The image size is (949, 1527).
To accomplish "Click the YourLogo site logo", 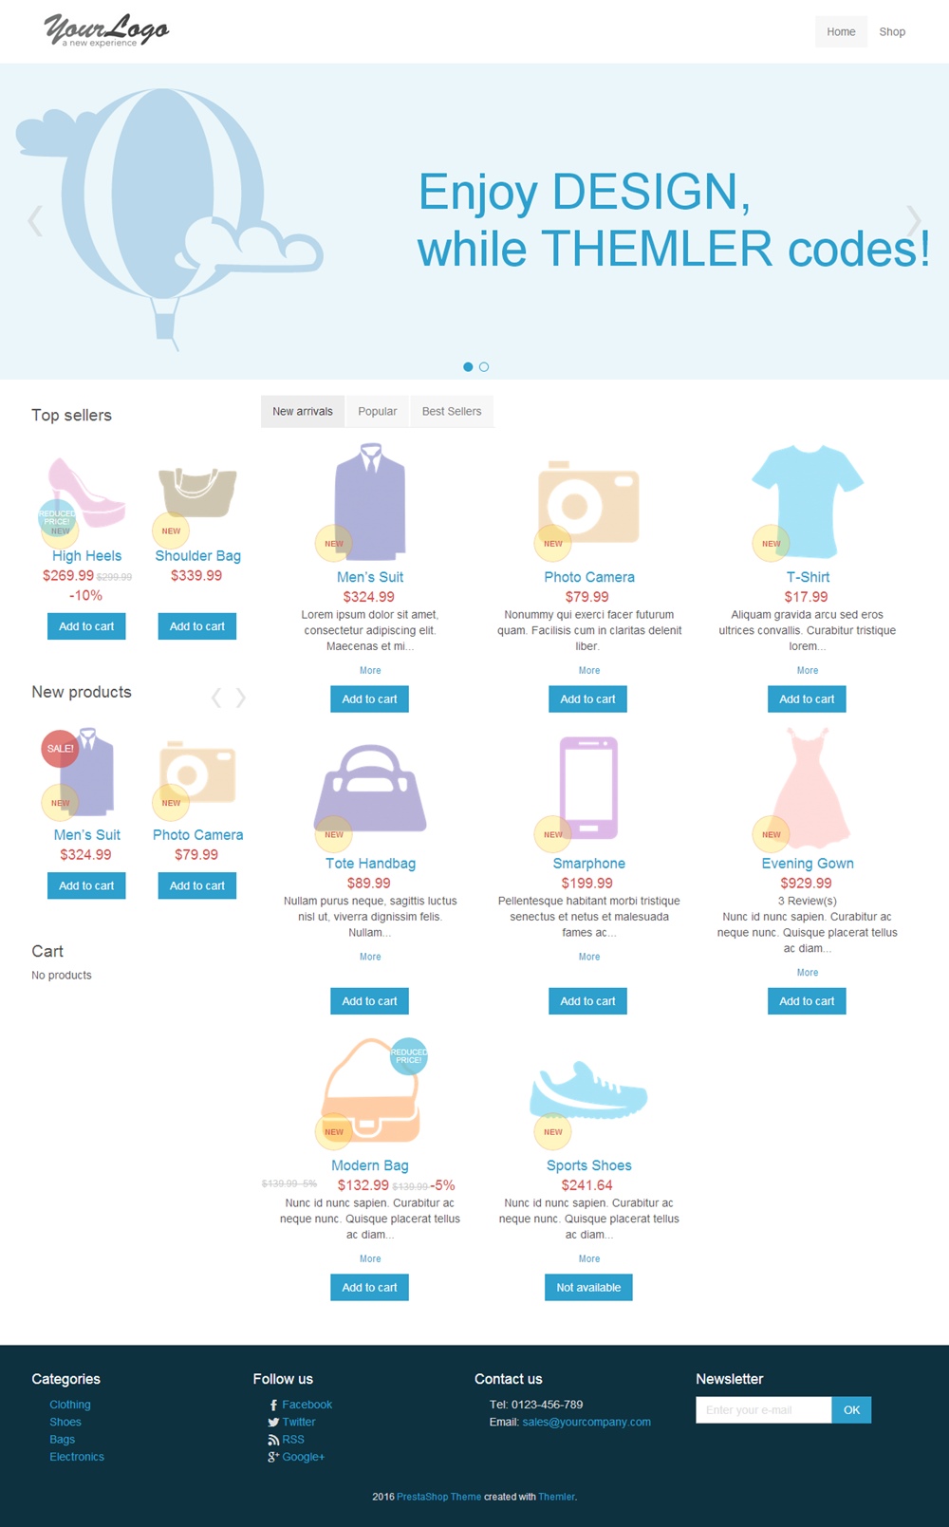I will click(106, 30).
